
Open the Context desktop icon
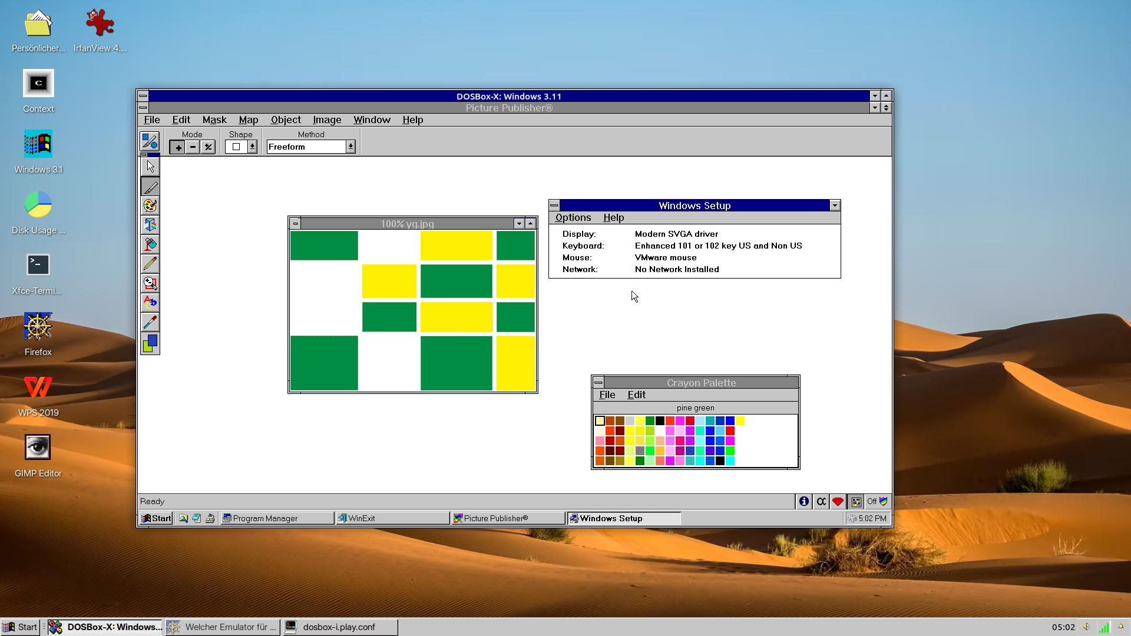[x=38, y=91]
